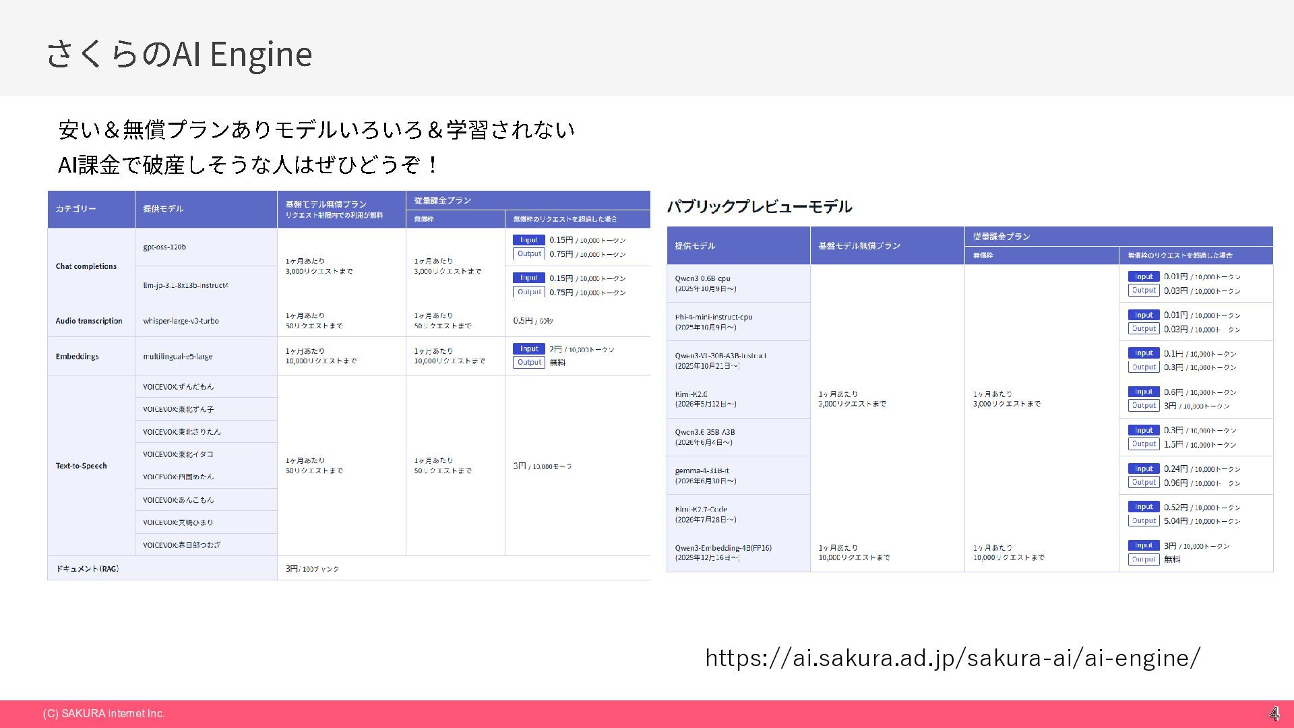Select the line '安い＆無償プランありモデルいろいろ＆学習されない'
This screenshot has width=1294, height=728.
coord(317,129)
